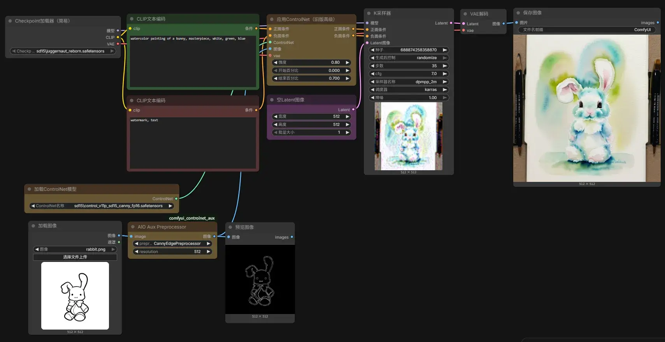This screenshot has height=342, width=665.
Task: Increase 强度 value with its right arrow
Action: click(x=347, y=63)
